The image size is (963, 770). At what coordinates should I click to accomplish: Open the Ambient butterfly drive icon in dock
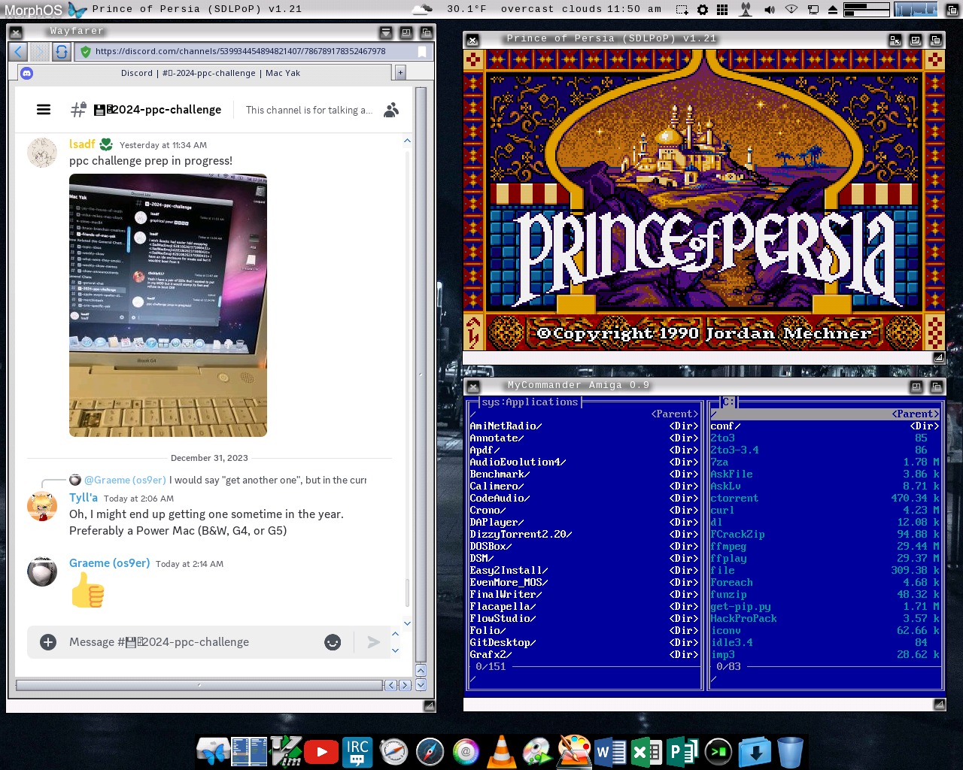[213, 751]
